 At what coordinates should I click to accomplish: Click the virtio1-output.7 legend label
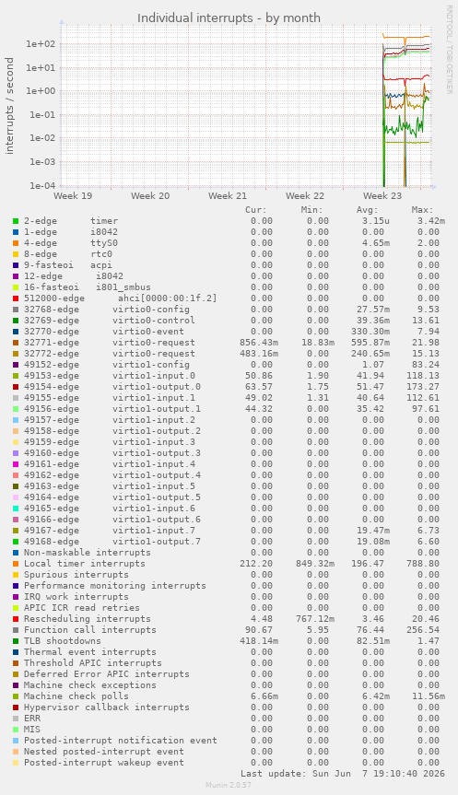tap(157, 542)
